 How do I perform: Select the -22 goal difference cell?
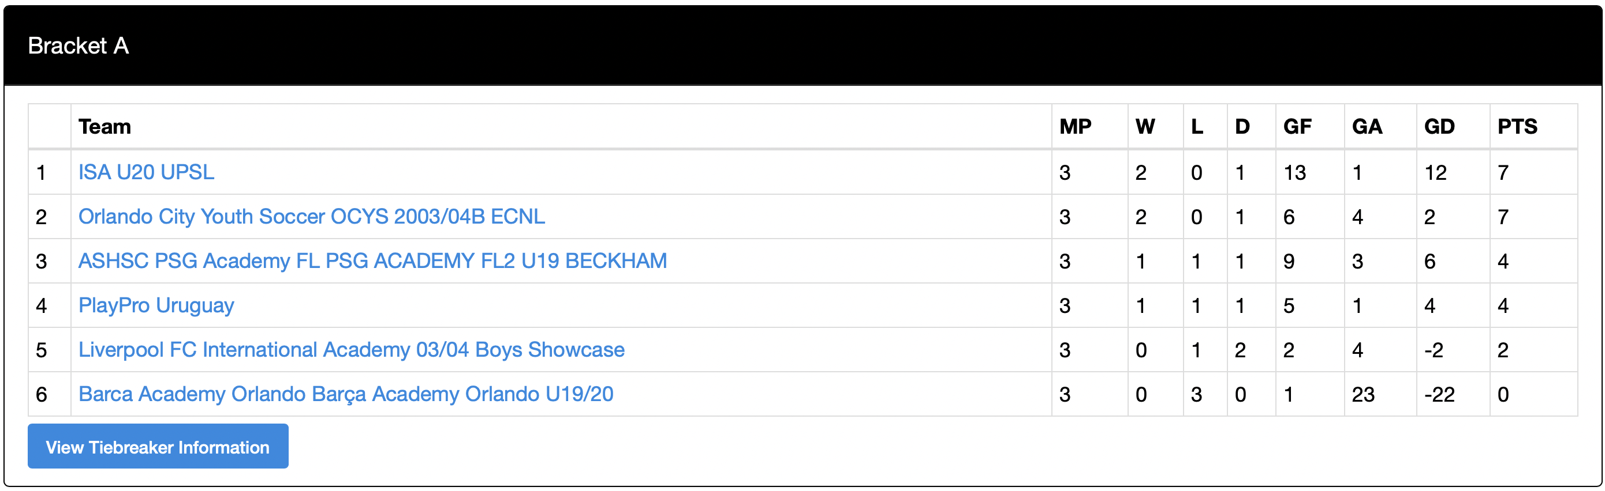coord(1439,394)
